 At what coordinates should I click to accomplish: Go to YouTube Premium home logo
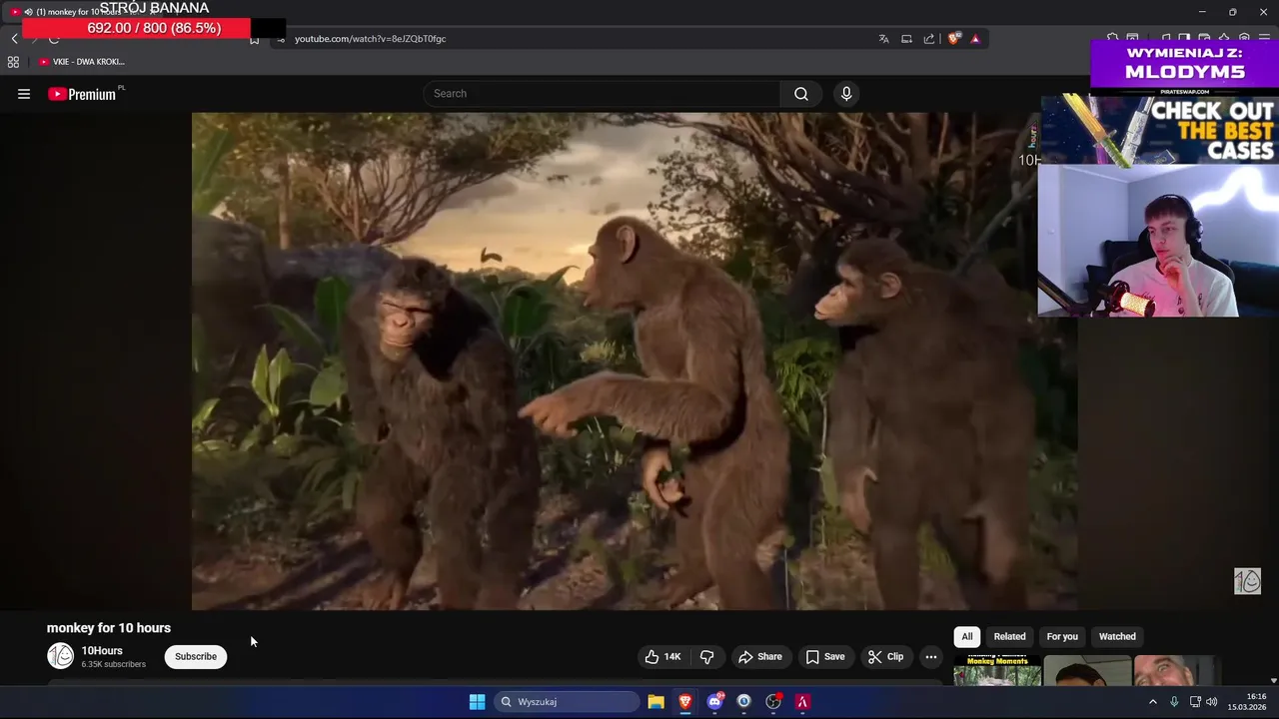[x=82, y=94]
